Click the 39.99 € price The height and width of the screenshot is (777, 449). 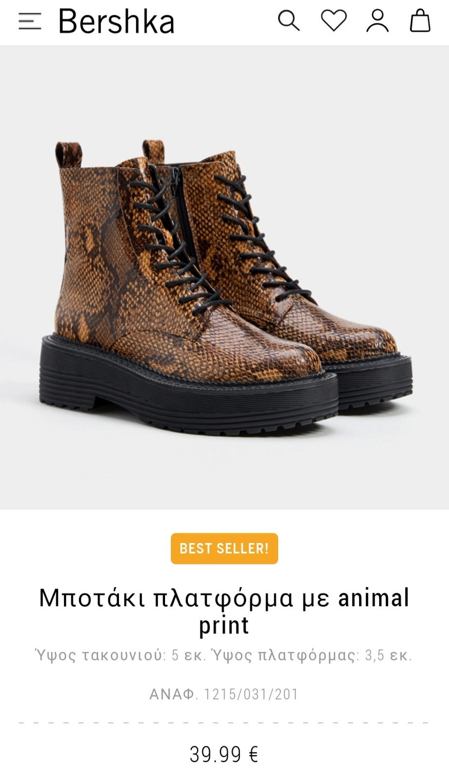[x=224, y=754]
